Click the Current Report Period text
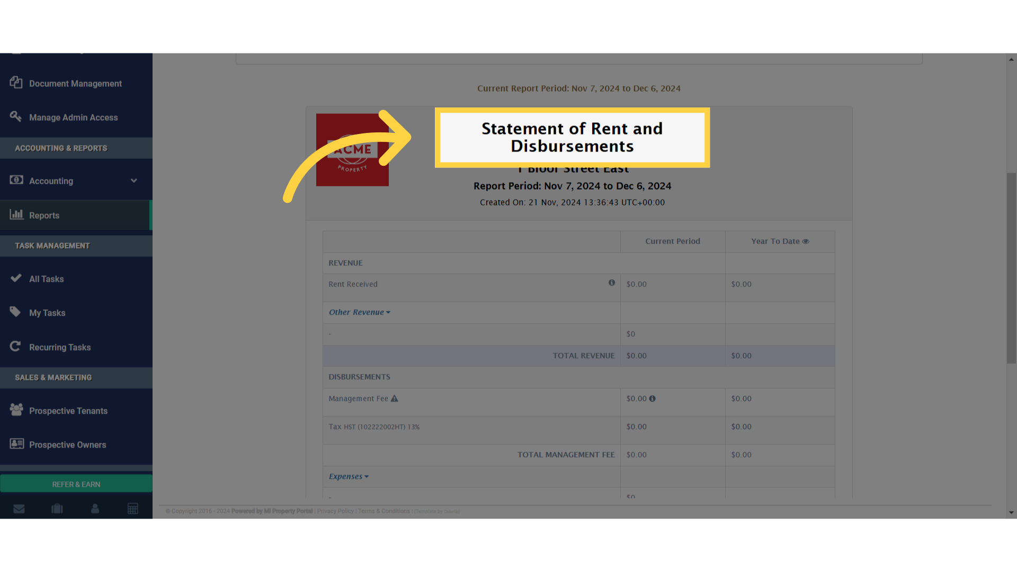 pos(579,88)
